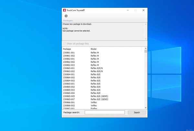Click the package list scroll up arrow
Screen dimensions: 194x131
(x=145, y=48)
